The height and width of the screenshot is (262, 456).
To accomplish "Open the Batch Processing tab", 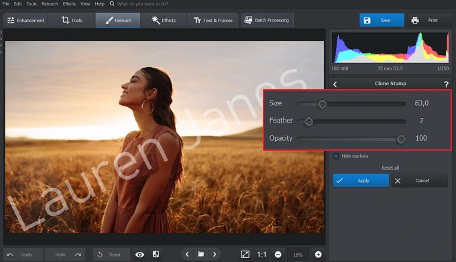I will click(x=267, y=20).
